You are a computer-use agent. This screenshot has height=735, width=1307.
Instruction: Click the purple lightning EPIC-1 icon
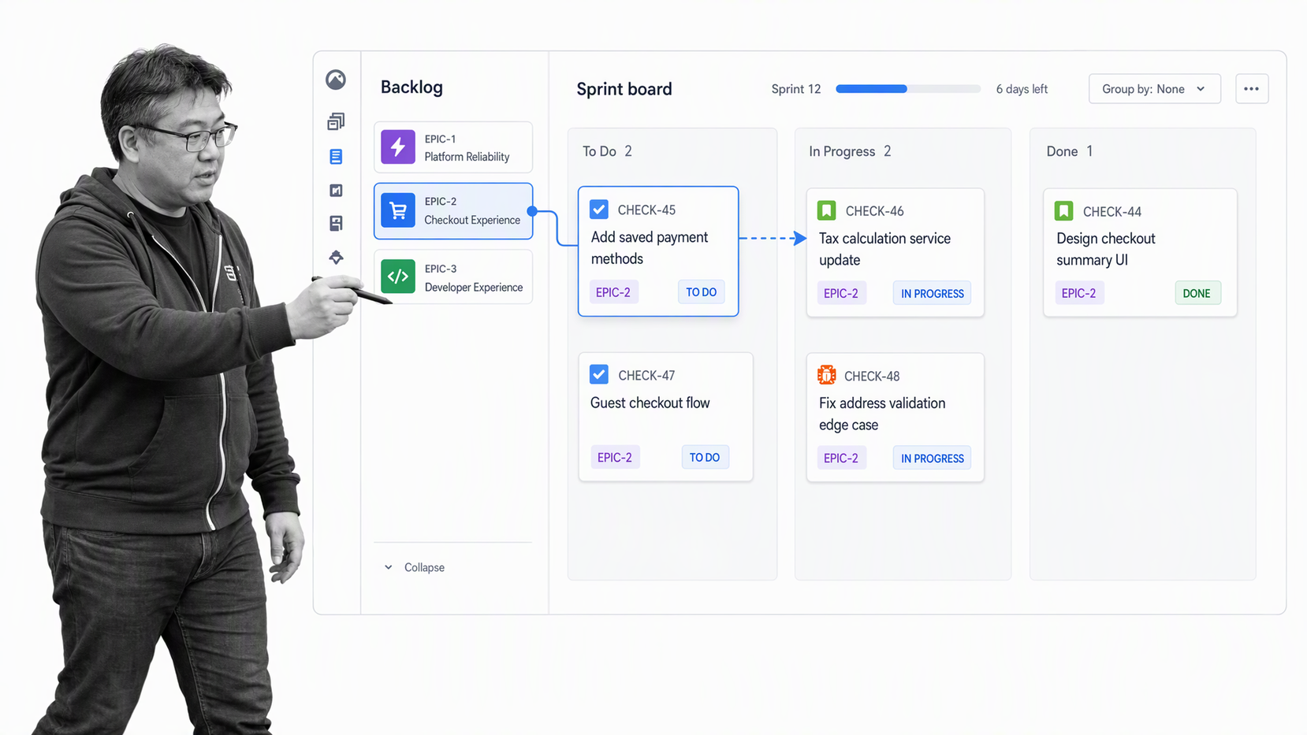click(398, 147)
